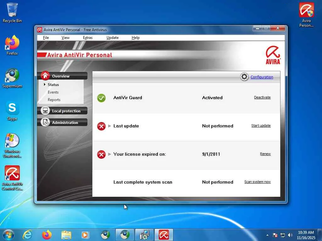Select the Skype desktop shortcut
Image resolution: width=322 pixels, height=241 pixels.
(x=12, y=111)
